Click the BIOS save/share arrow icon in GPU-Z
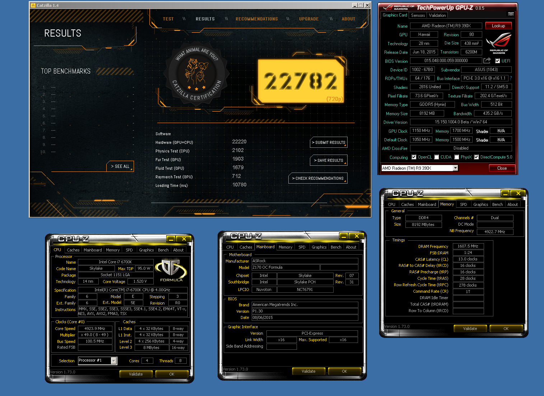The width and height of the screenshot is (544, 396). pyautogui.click(x=487, y=61)
